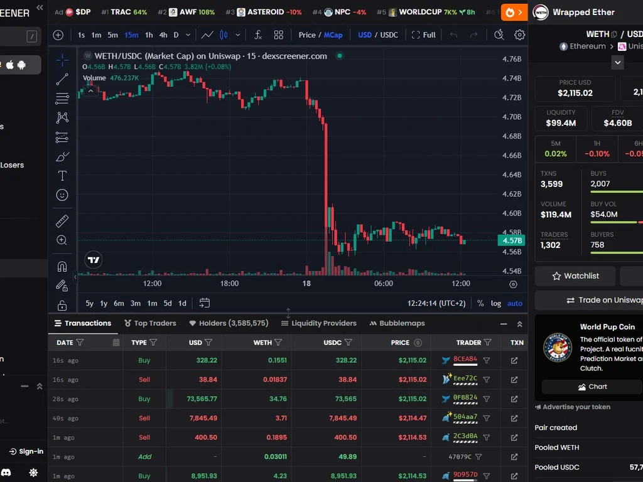
Task: Open the indicators menu
Action: [x=257, y=35]
